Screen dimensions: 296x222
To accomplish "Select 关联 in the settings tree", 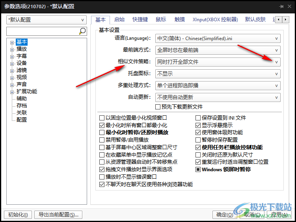I will pos(22,113).
